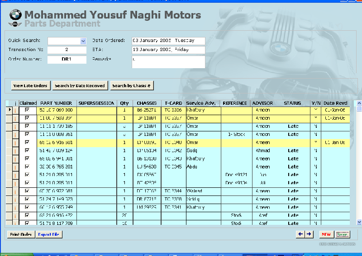The image size is (362, 256).
Task: Toggle Claimed checkbox in Waleed row
Action: click(x=27, y=191)
